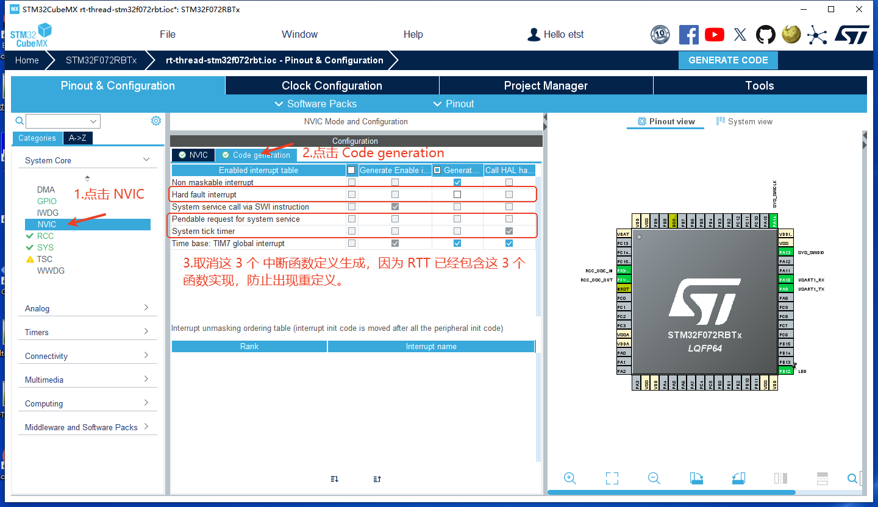Viewport: 878px width, 507px height.
Task: Toggle System tick timer IRQ handler checkbox
Action: click(x=457, y=231)
